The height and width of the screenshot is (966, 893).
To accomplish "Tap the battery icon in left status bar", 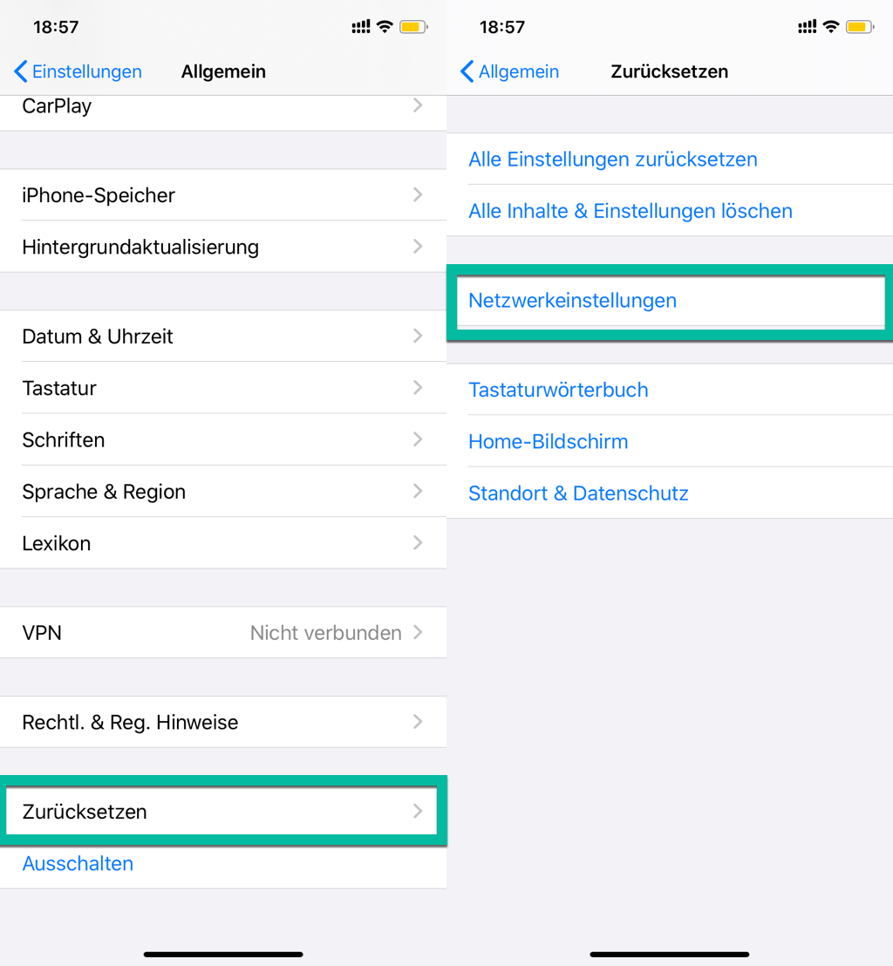I will pos(413,26).
